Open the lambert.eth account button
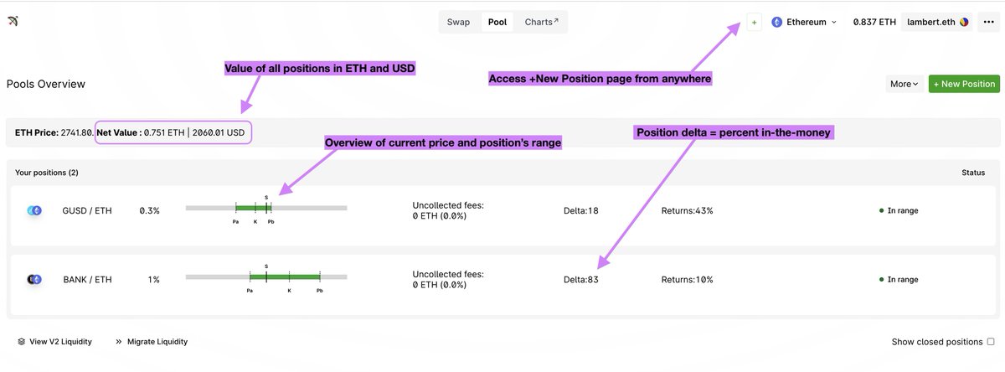The image size is (1005, 372). coord(937,23)
